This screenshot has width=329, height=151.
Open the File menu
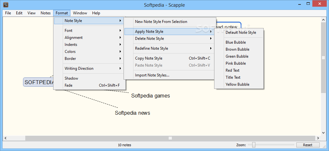coord(8,13)
